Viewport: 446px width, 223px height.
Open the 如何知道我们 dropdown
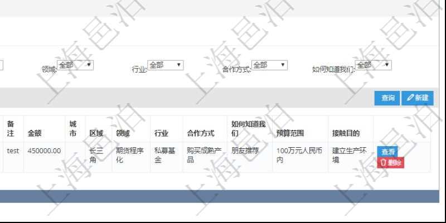373,65
